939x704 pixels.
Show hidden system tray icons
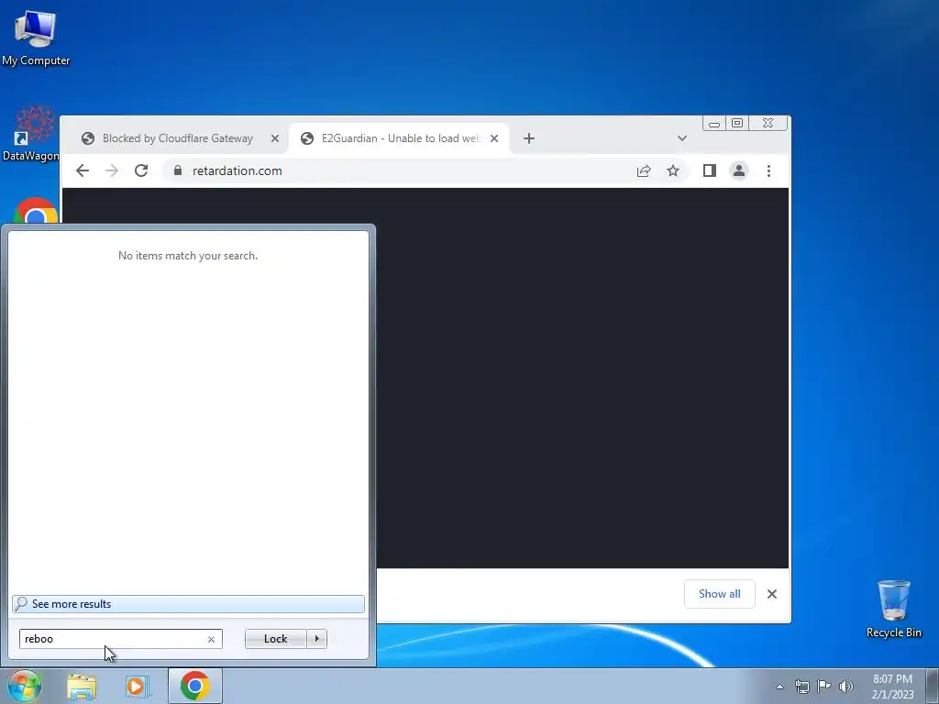tap(779, 687)
